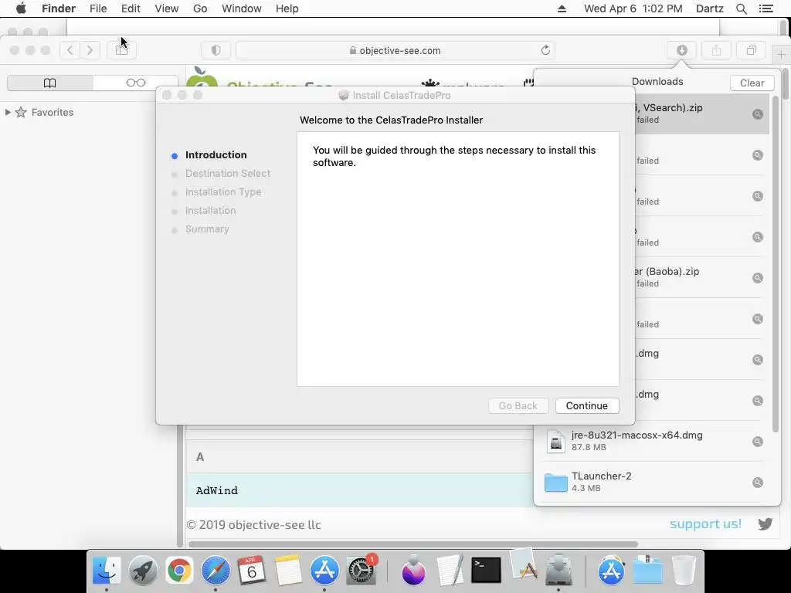791x593 pixels.
Task: Open Notes from the Dock
Action: [x=288, y=571]
